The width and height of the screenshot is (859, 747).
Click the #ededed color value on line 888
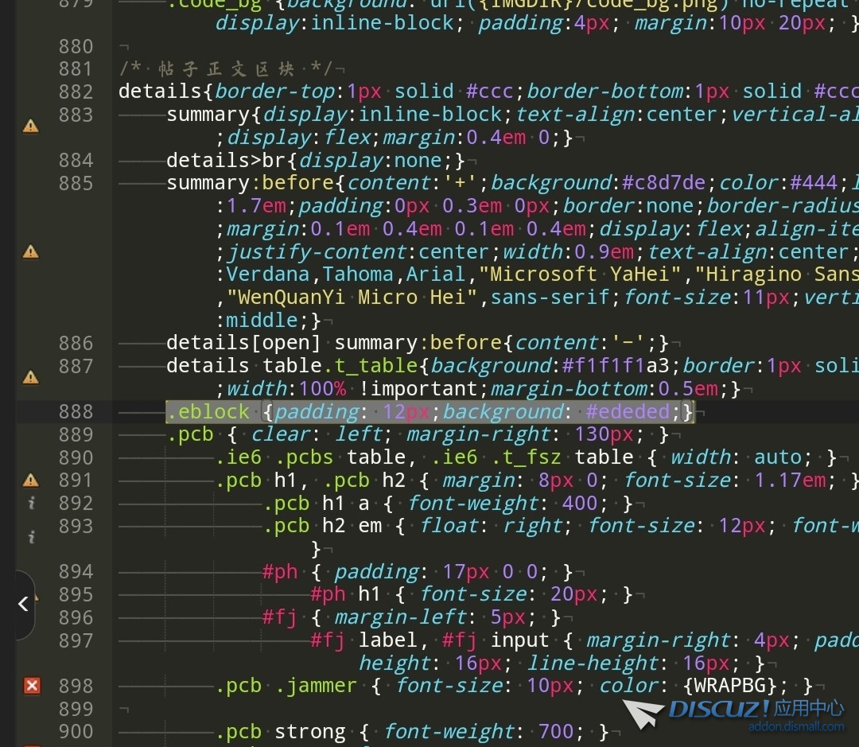[x=628, y=412]
